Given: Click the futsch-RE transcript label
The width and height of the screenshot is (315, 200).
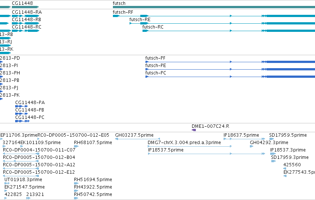Looking at the screenshot, I should point(140,20).
